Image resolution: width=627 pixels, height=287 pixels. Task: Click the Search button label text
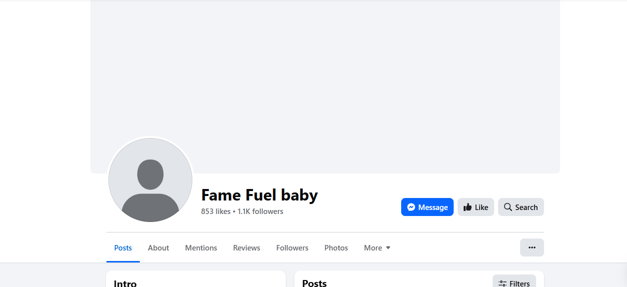point(526,207)
